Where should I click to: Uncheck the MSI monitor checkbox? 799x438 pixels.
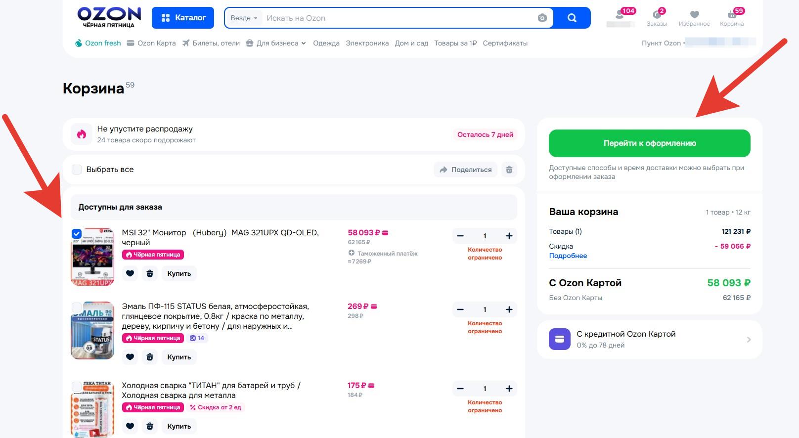(x=77, y=234)
